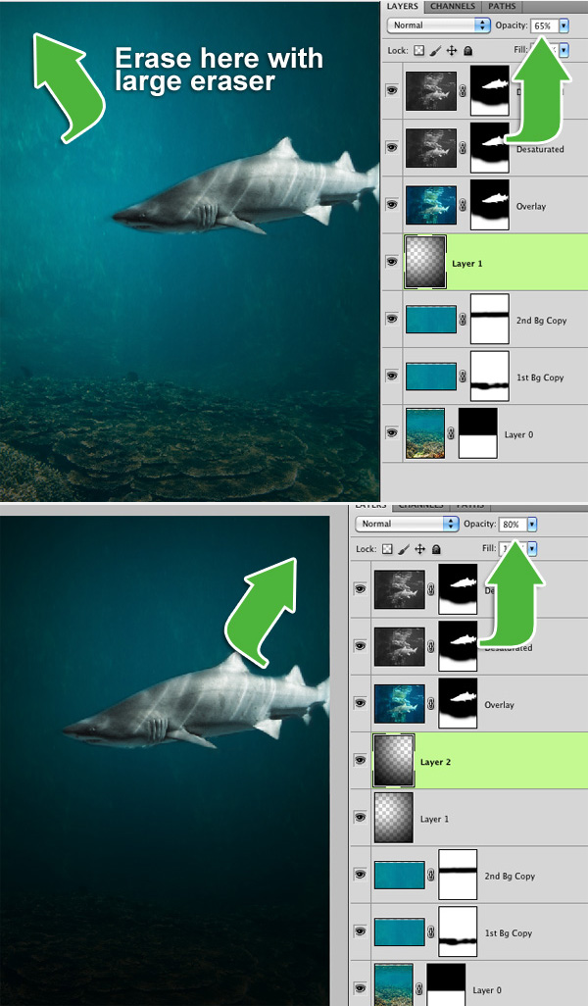Click lock all padlock icon in upper panel
This screenshot has height=1006, width=588.
(x=468, y=49)
